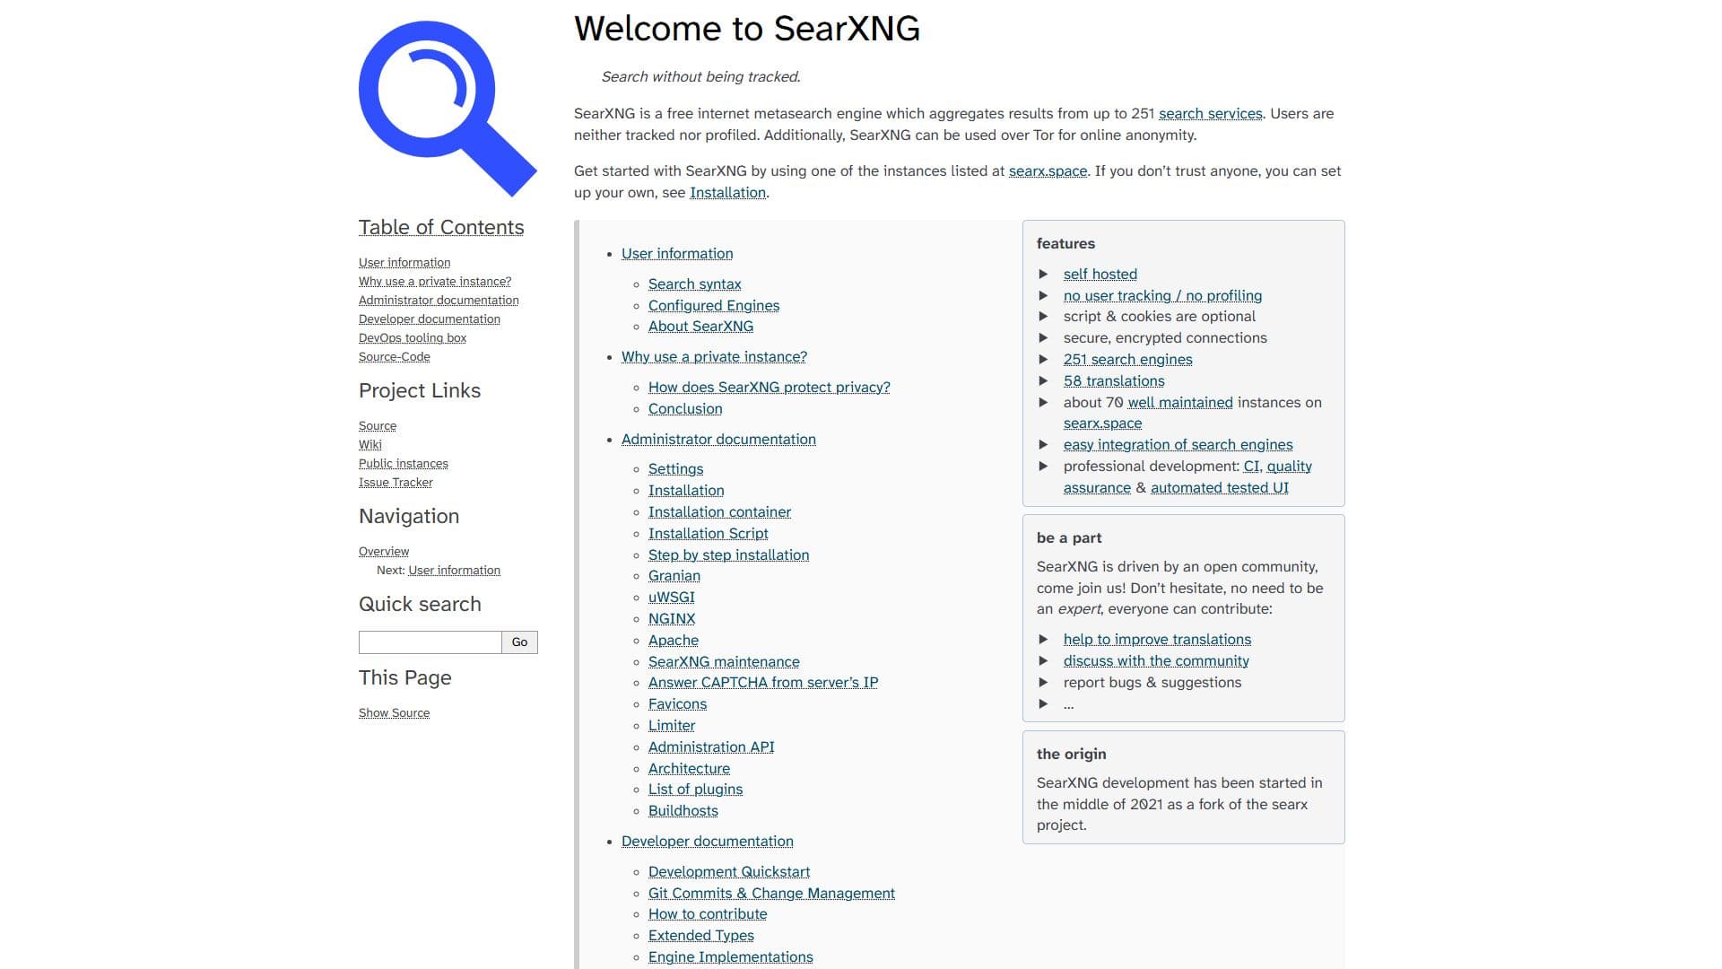Image resolution: width=1722 pixels, height=969 pixels.
Task: Open the Buildhosts page
Action: click(683, 811)
